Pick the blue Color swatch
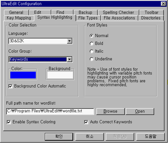 [23, 75]
